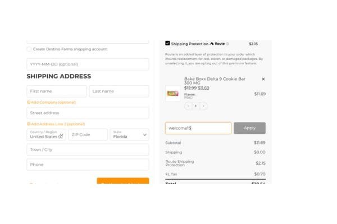
Task: Focus the Street address field
Action: [x=88, y=113]
